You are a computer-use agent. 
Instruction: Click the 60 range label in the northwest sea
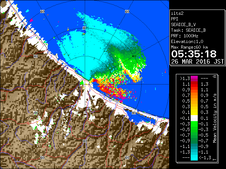(x=42, y=11)
